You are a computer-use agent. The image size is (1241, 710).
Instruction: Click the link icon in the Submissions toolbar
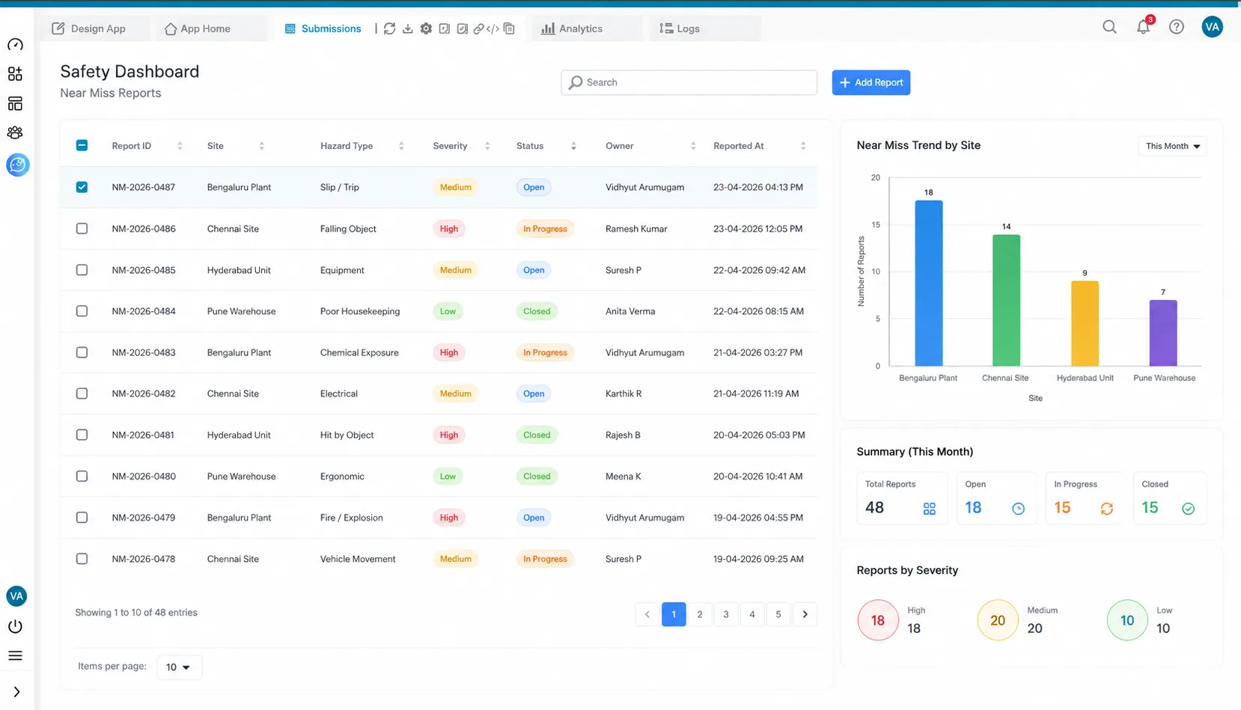(478, 28)
